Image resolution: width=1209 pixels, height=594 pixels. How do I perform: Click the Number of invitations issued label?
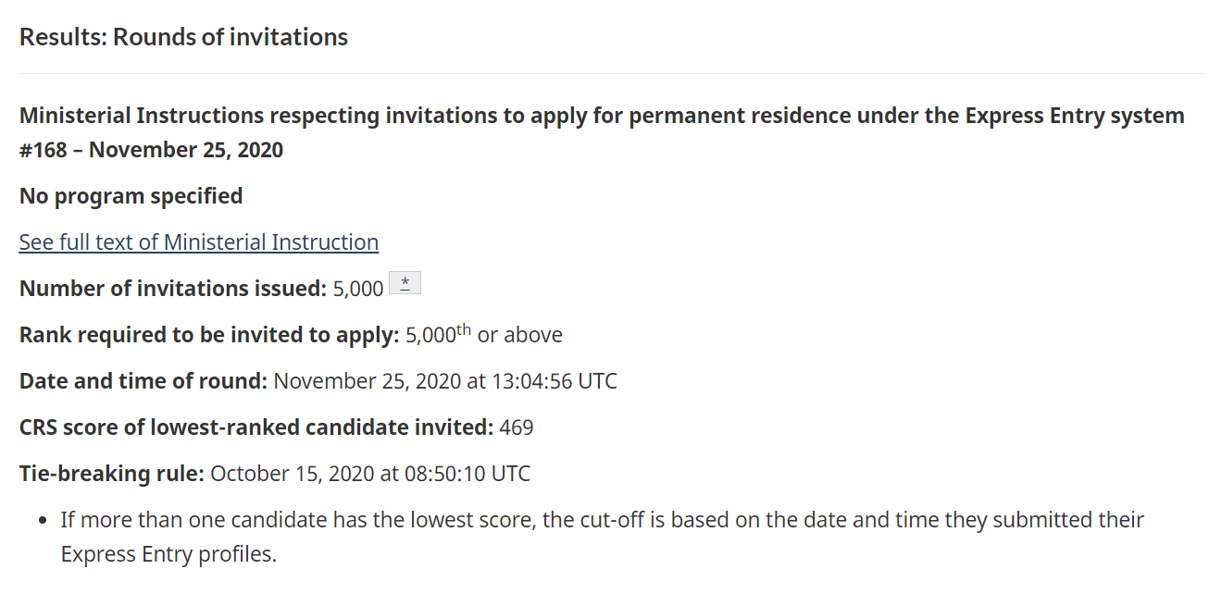tap(173, 289)
